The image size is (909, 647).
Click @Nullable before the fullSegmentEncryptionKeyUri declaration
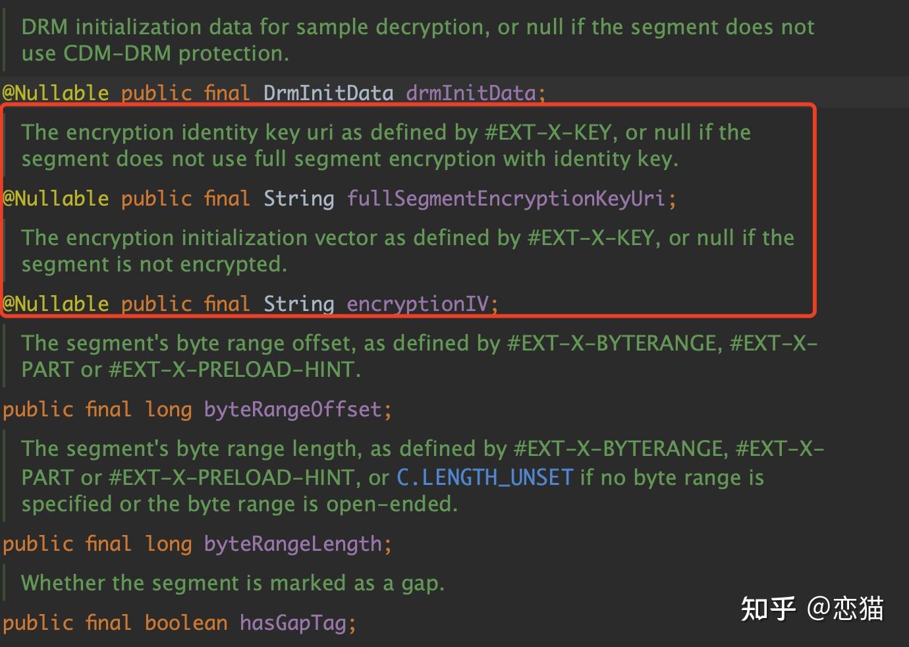click(55, 198)
